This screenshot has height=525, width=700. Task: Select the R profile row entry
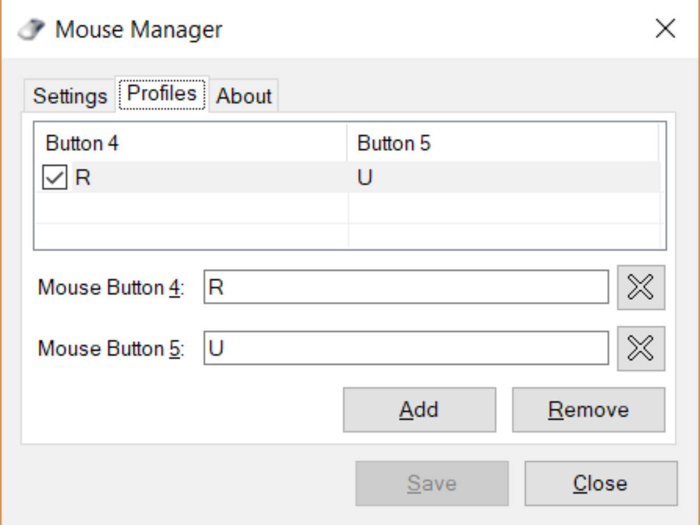click(83, 177)
